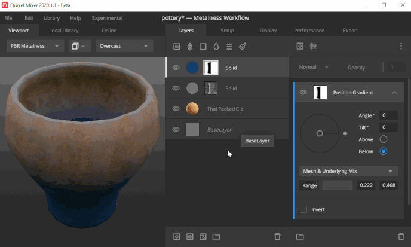Open the three-dot options menu
The width and height of the screenshot is (411, 247).
401,46
